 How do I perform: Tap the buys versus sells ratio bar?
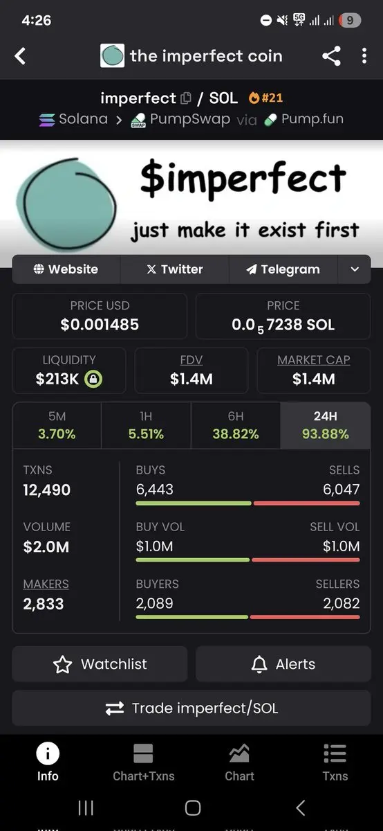click(248, 503)
